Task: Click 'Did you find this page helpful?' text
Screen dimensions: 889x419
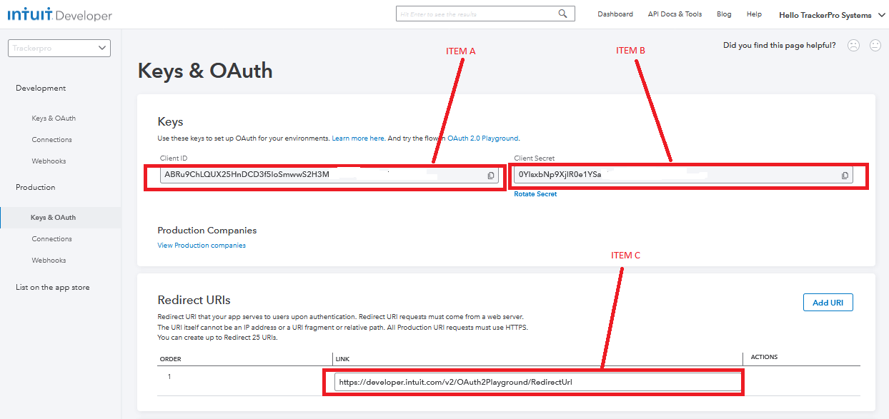Action: [x=779, y=46]
